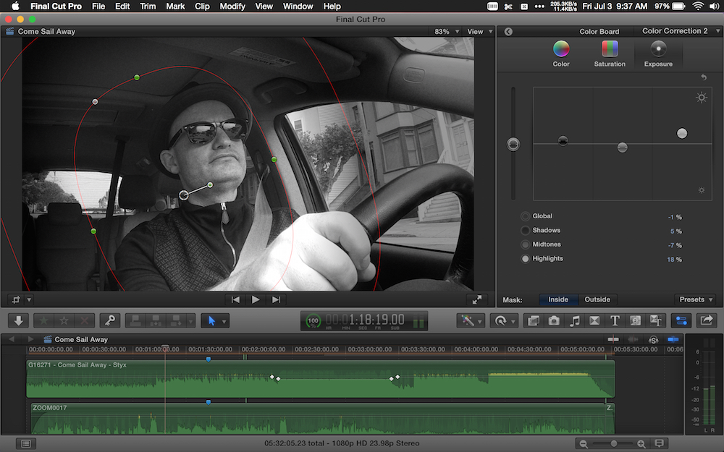
Task: Toggle full-screen viewer playback
Action: click(477, 300)
